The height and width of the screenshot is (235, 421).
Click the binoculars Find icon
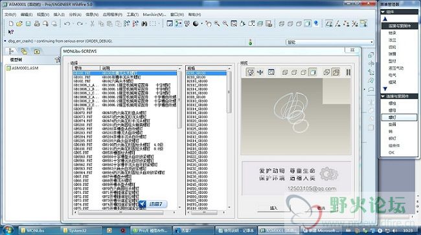click(x=144, y=24)
